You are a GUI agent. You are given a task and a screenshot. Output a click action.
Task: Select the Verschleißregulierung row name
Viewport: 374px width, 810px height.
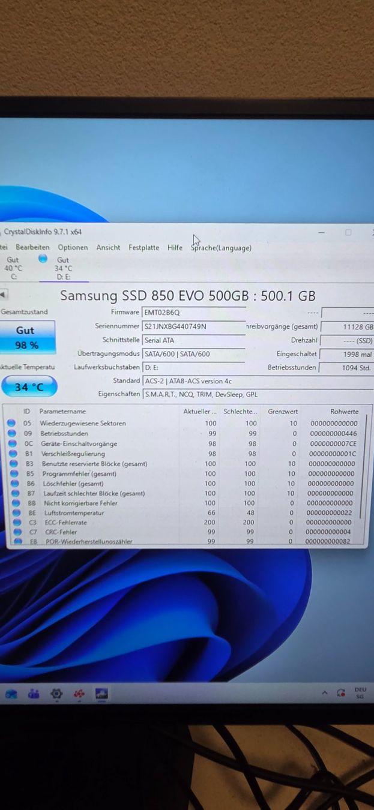click(x=73, y=454)
